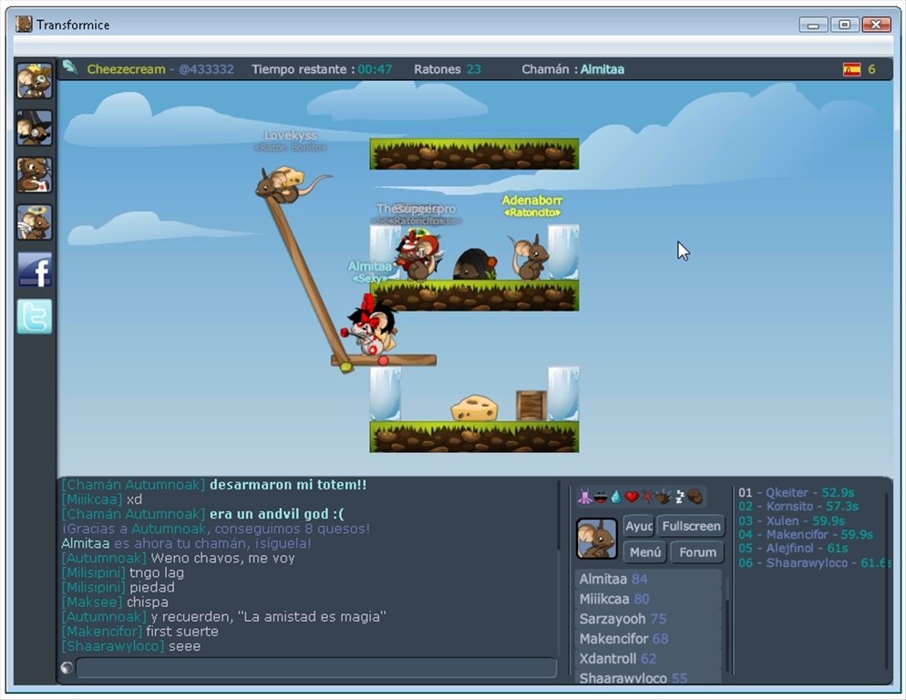This screenshot has height=700, width=906.
Task: Click the Ayuda help button
Action: (638, 526)
